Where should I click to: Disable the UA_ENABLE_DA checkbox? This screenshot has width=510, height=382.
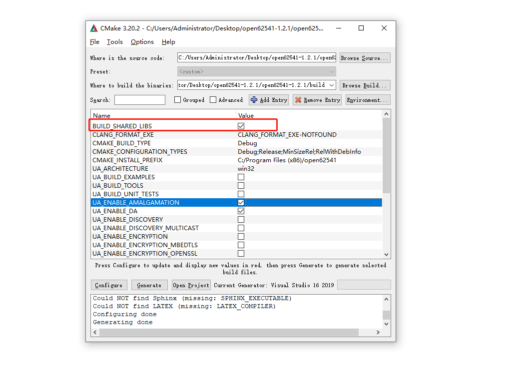click(241, 211)
